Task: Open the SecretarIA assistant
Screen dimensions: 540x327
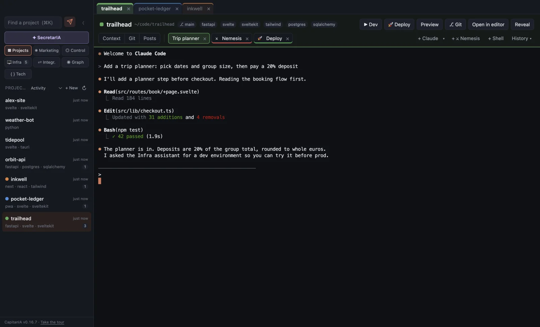Action: tap(47, 38)
